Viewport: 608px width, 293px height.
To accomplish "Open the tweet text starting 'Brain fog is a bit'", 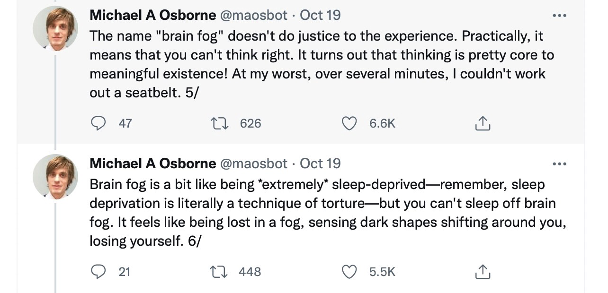I will click(x=322, y=213).
